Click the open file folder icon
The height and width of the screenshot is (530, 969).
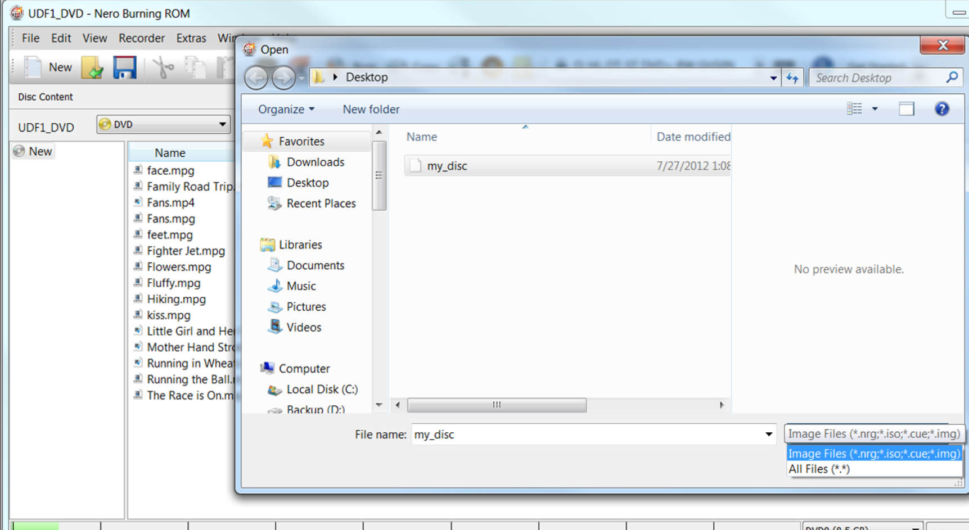pos(92,67)
